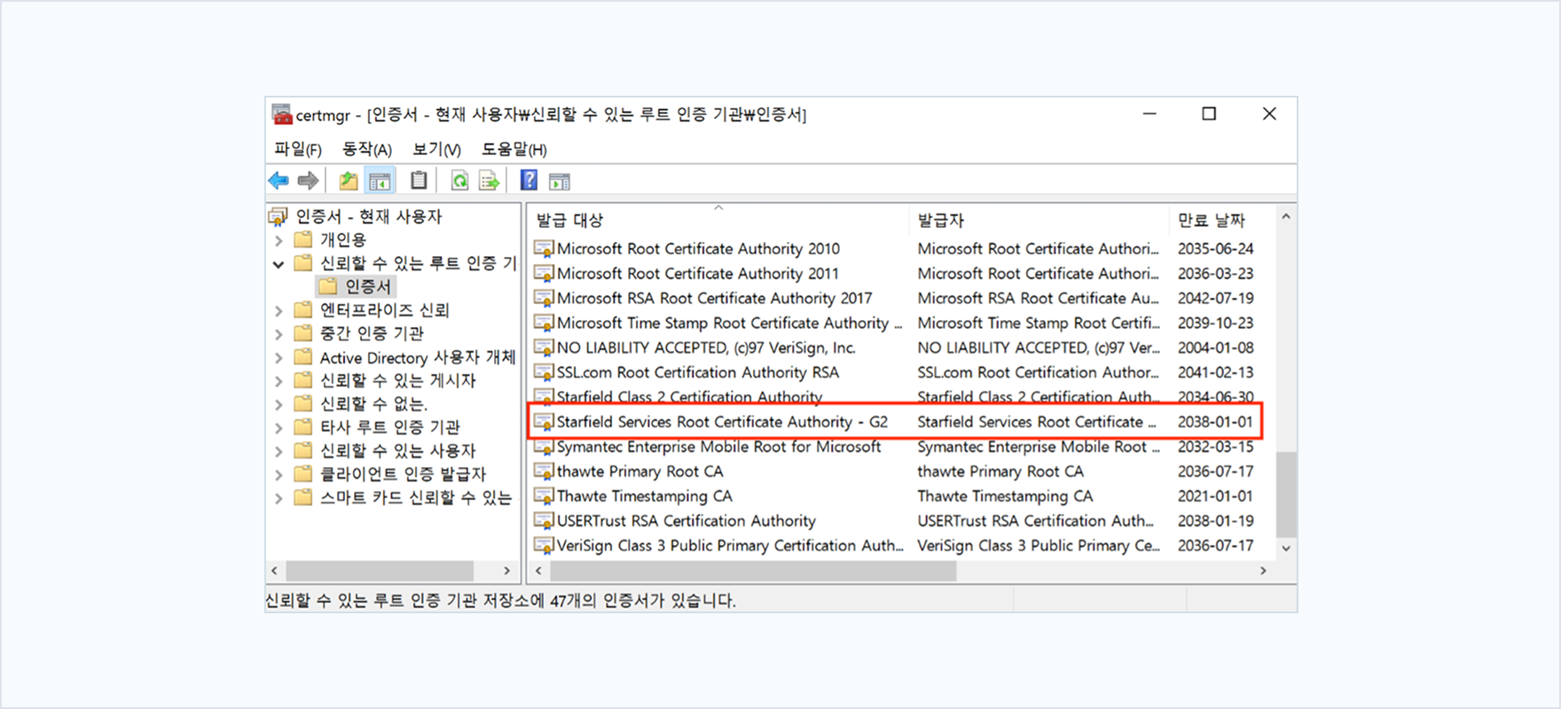Open the 도움말(H) menu

[x=514, y=149]
